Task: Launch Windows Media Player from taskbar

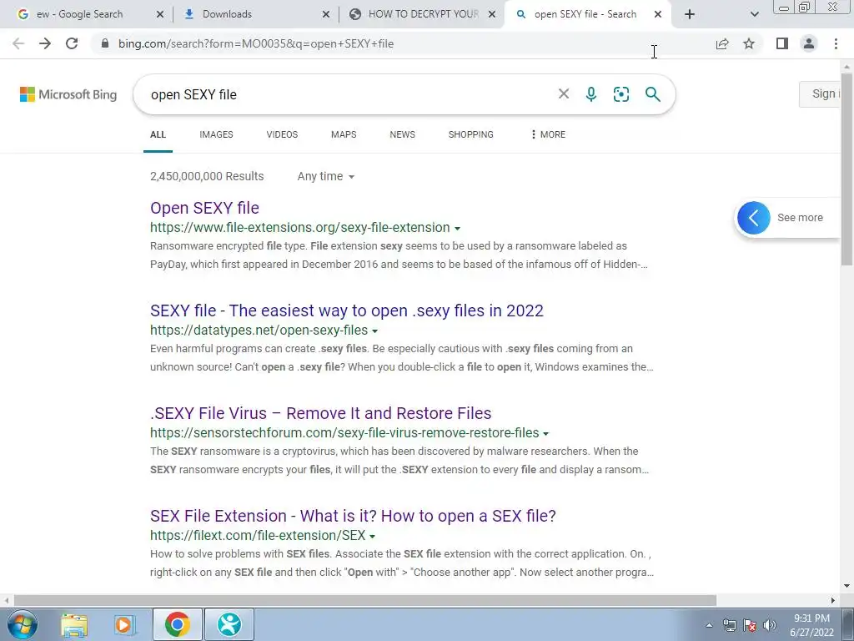Action: pyautogui.click(x=125, y=624)
